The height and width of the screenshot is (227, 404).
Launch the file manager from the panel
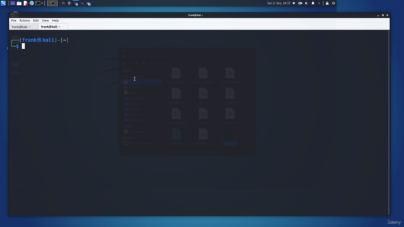(19, 3)
